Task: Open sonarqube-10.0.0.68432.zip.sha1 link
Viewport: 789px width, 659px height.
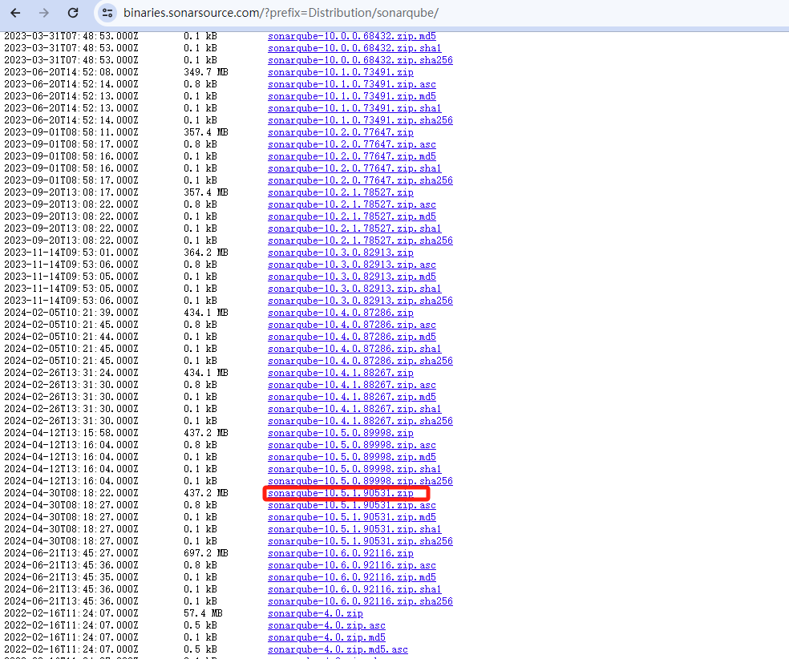Action: point(354,48)
